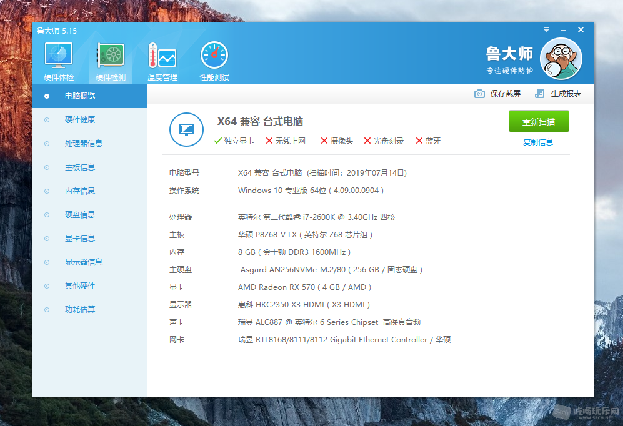The height and width of the screenshot is (426, 623).
Task: Click the red X next to 光盘刻录
Action: click(367, 141)
